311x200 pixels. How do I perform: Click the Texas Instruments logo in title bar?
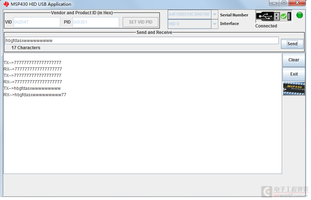[x=6, y=4]
